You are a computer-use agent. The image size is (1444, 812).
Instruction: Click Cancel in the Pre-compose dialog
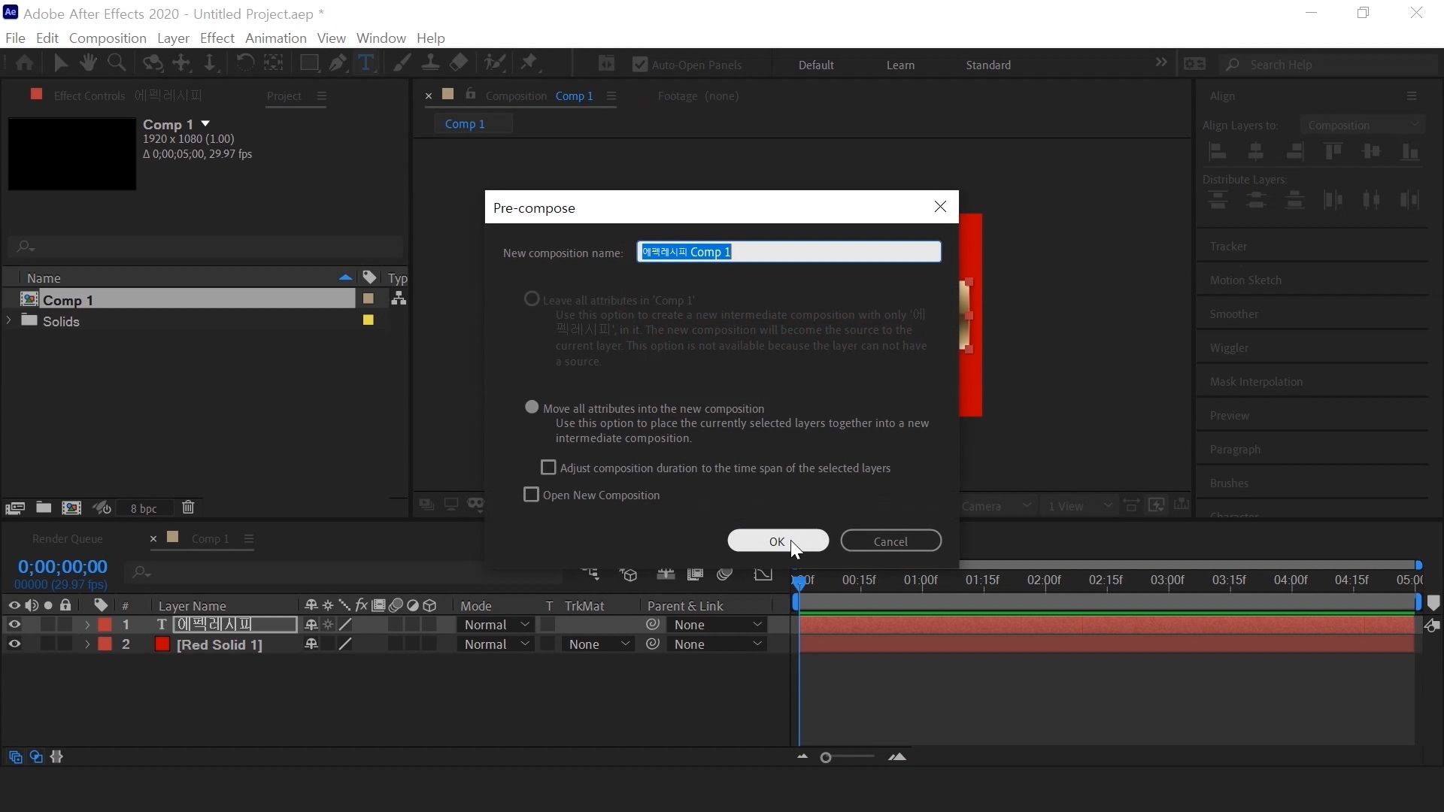pos(890,541)
